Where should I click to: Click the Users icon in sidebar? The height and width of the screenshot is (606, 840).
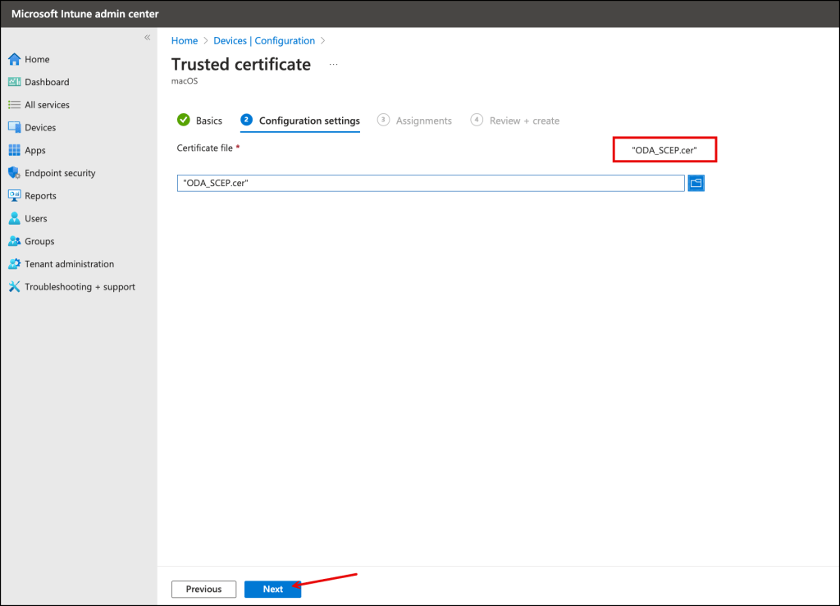coord(14,219)
